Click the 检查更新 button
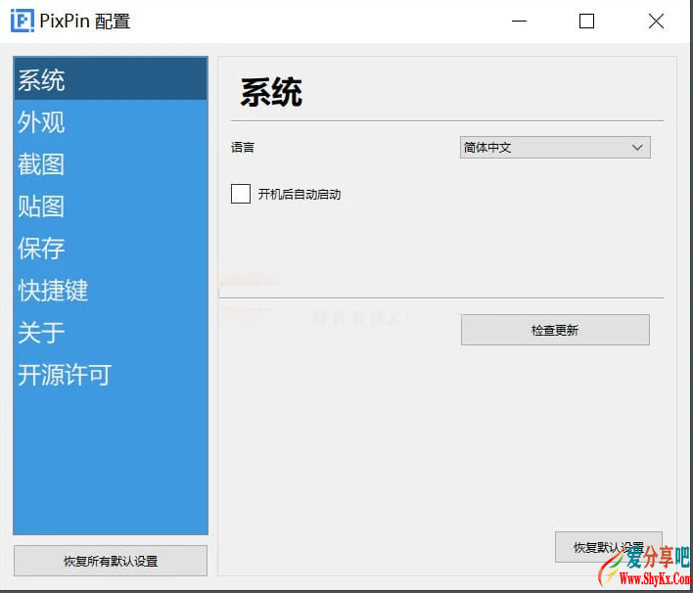This screenshot has height=593, width=693. pos(555,330)
